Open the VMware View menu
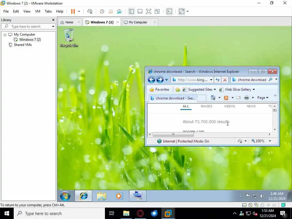292x219 pixels. (x=27, y=11)
